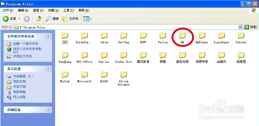Toggle the Folders (文件夹) pane
Screen dimensions: 259x126
70,19
